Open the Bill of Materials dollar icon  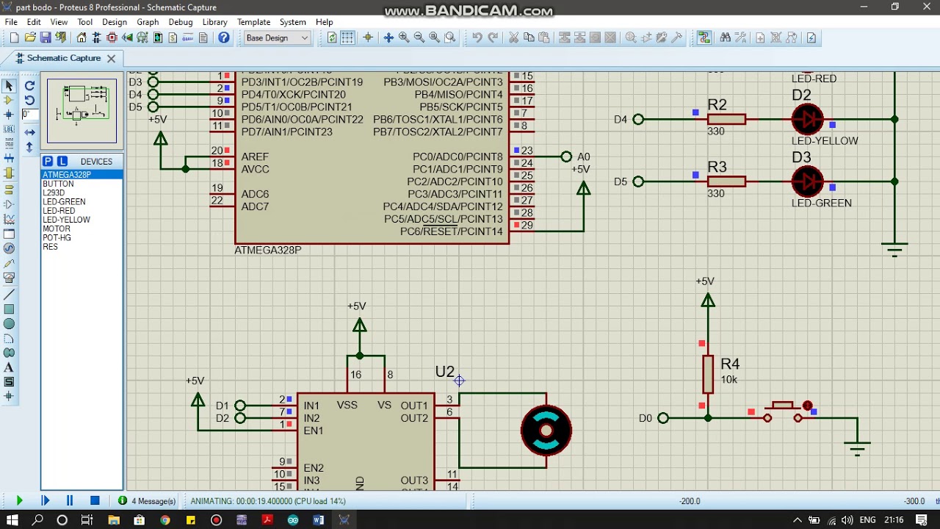(x=173, y=37)
